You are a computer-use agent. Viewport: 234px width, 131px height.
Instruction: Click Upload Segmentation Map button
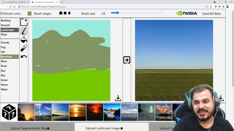37,127
